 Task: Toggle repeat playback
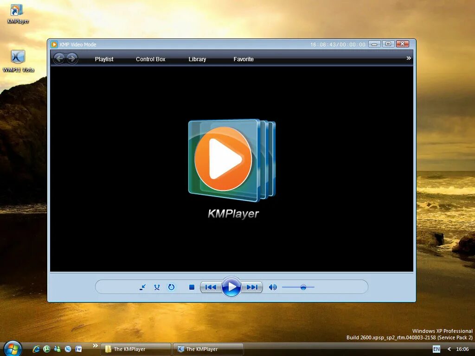pyautogui.click(x=171, y=287)
